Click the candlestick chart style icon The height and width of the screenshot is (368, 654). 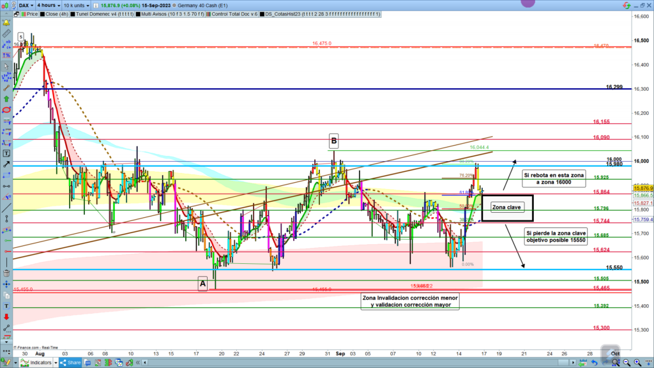(x=6, y=4)
